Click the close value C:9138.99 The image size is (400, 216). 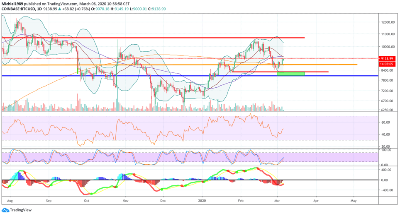[157, 9]
